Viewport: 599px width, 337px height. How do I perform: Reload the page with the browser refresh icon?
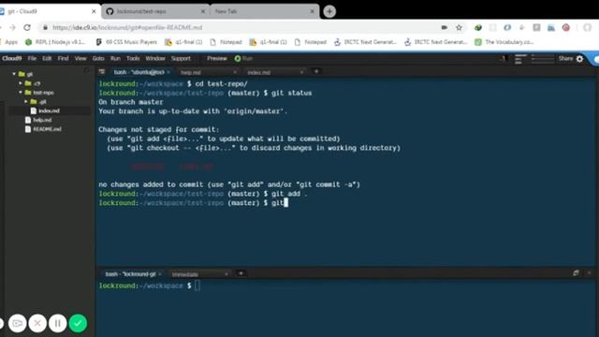(27, 27)
